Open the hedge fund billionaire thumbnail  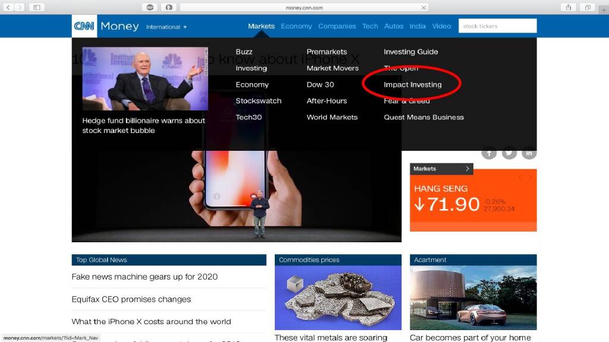tap(145, 79)
